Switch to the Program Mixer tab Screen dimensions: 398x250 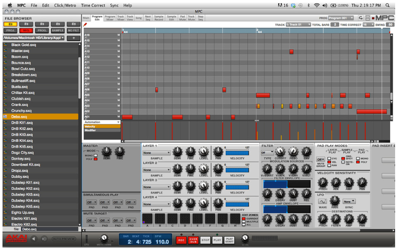point(110,18)
